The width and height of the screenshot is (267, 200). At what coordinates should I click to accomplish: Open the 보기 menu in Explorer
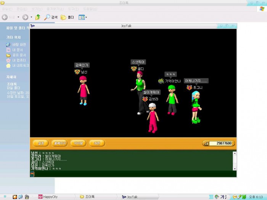[37, 9]
